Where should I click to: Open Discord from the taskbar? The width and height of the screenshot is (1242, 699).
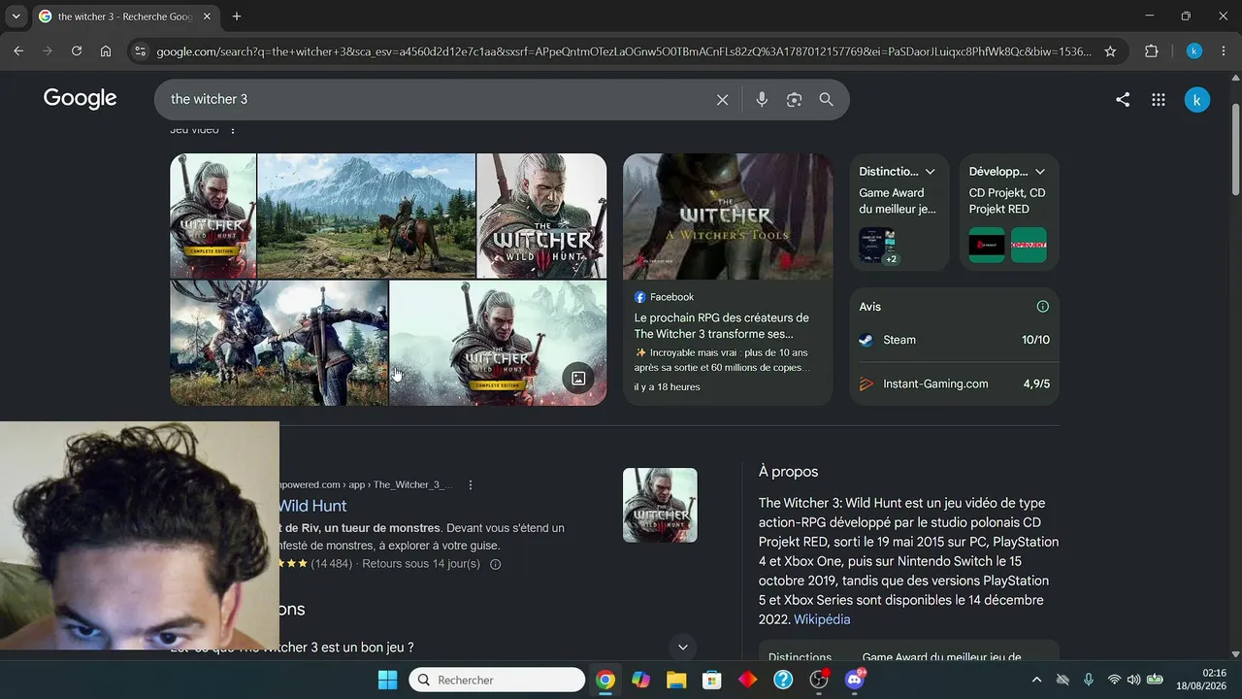pos(855,680)
